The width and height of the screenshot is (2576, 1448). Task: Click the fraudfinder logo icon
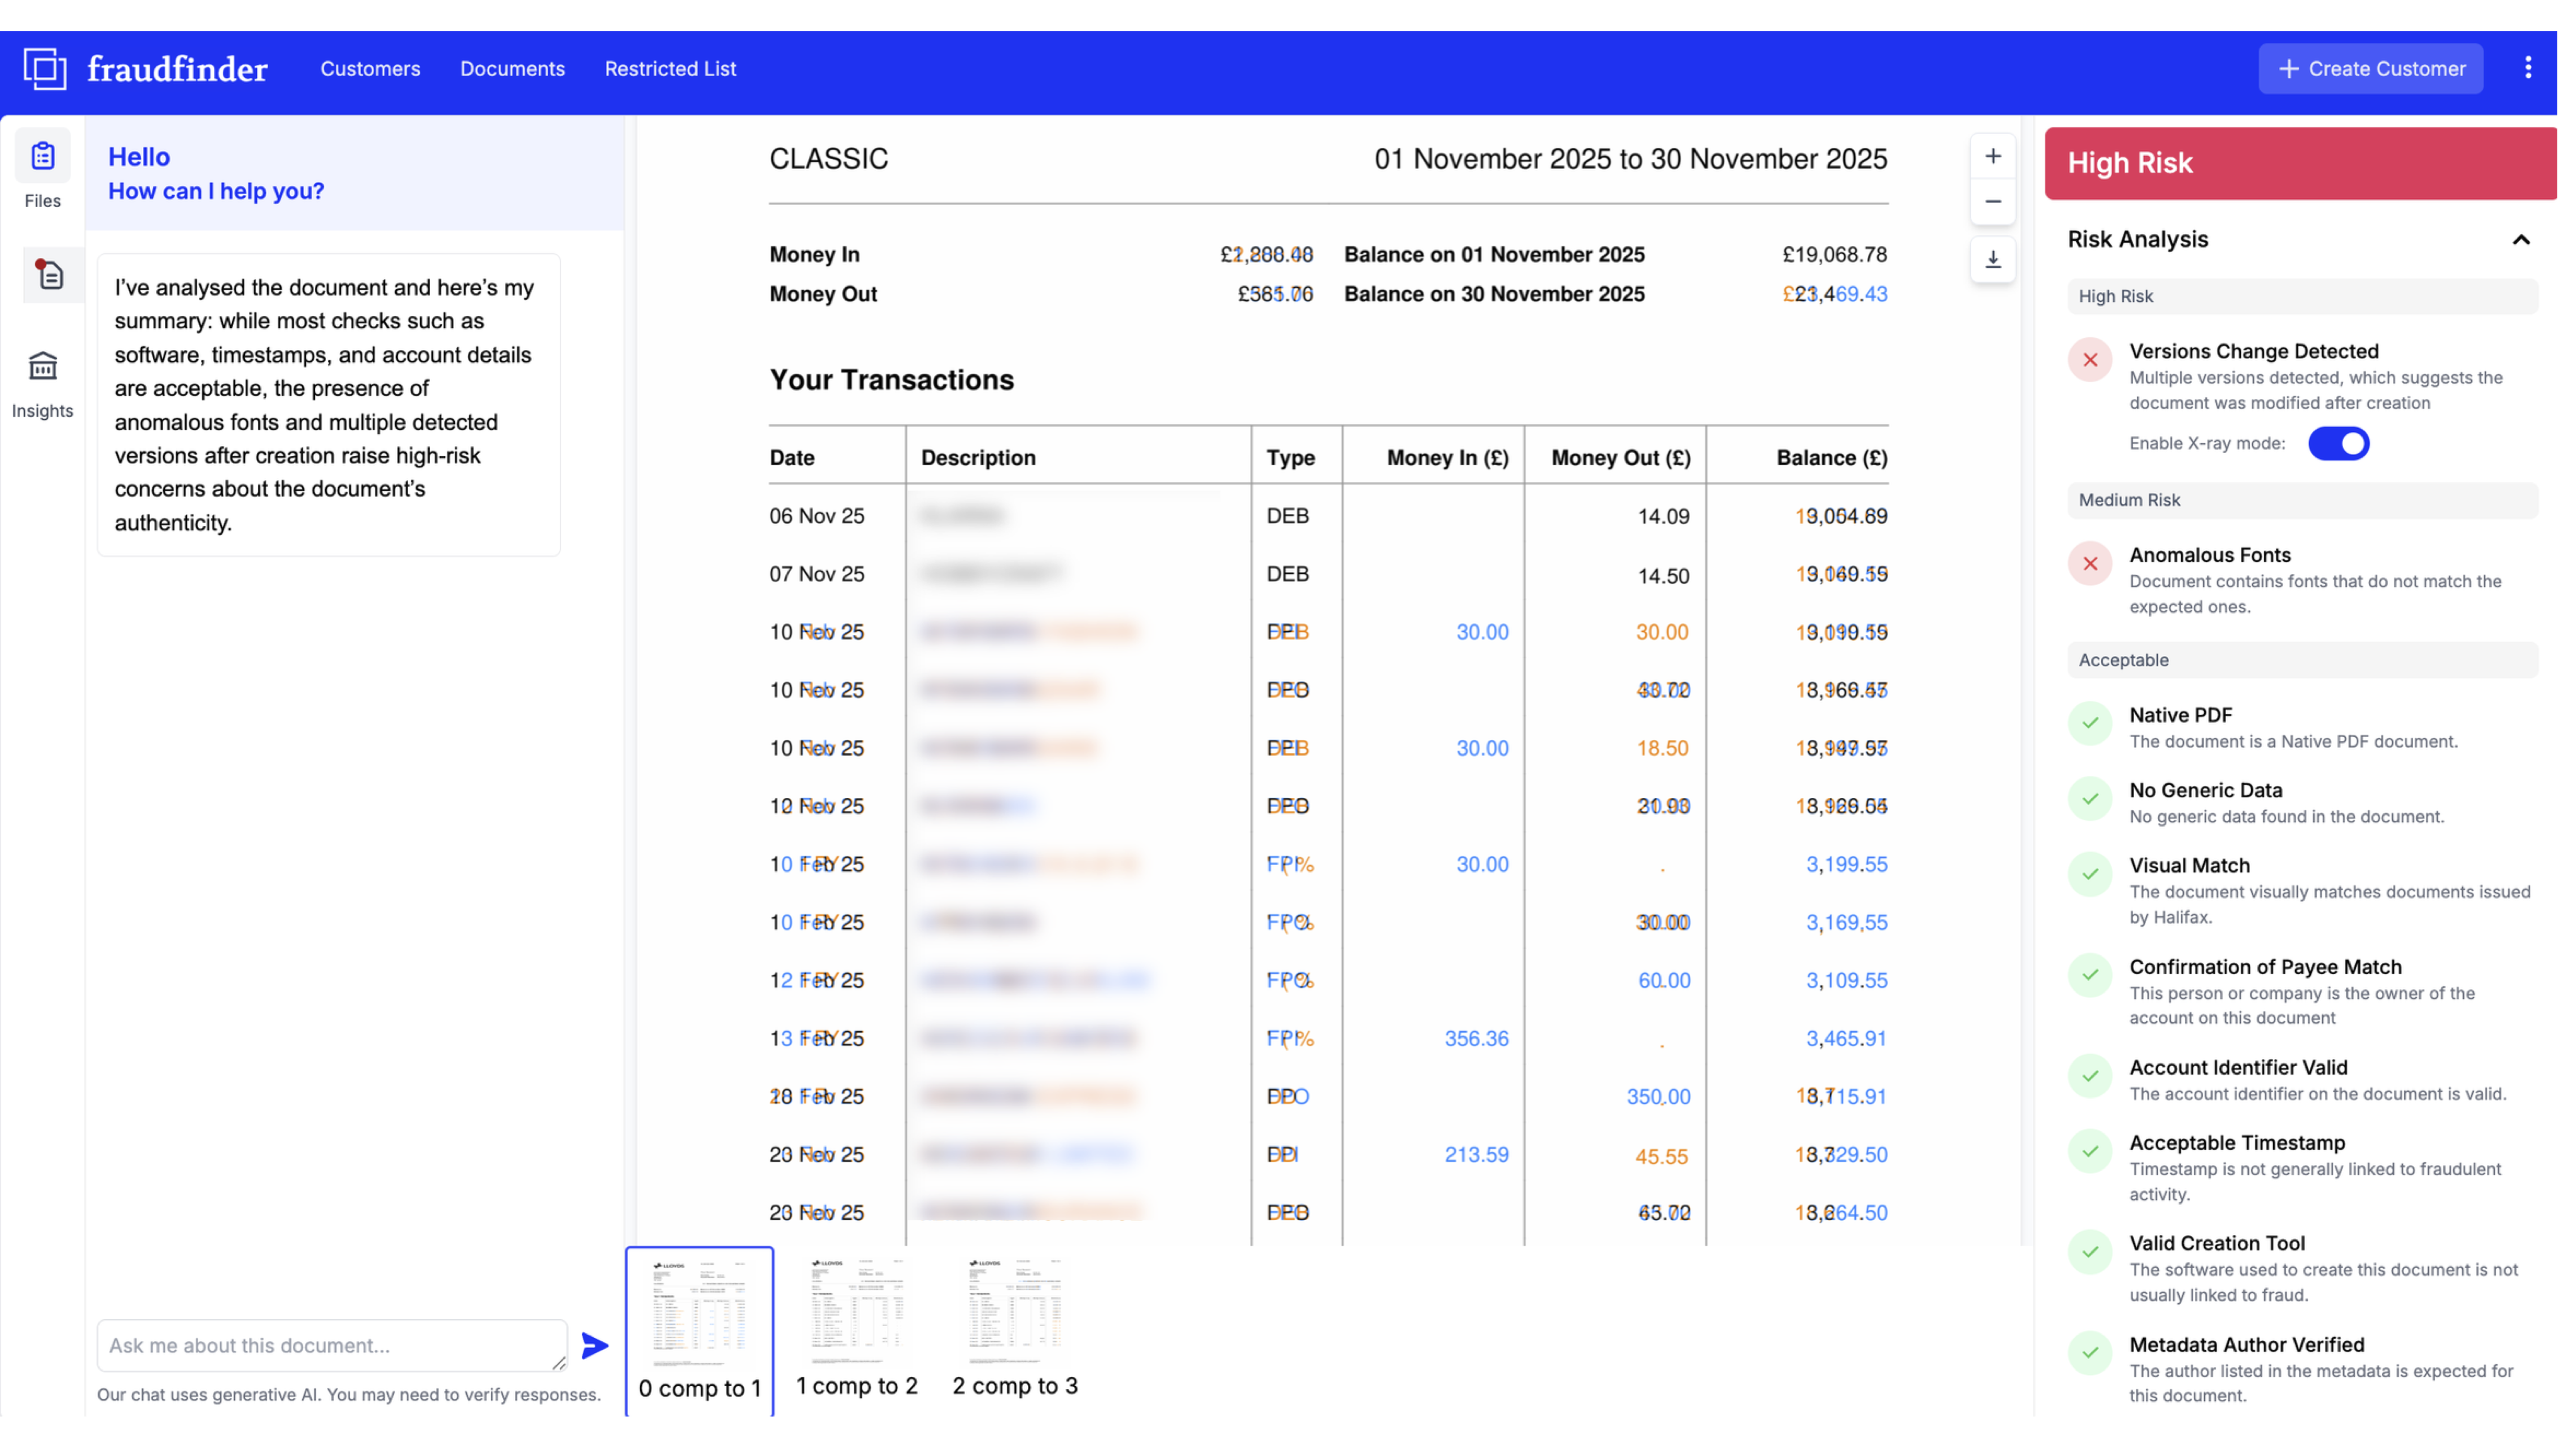tap(45, 69)
